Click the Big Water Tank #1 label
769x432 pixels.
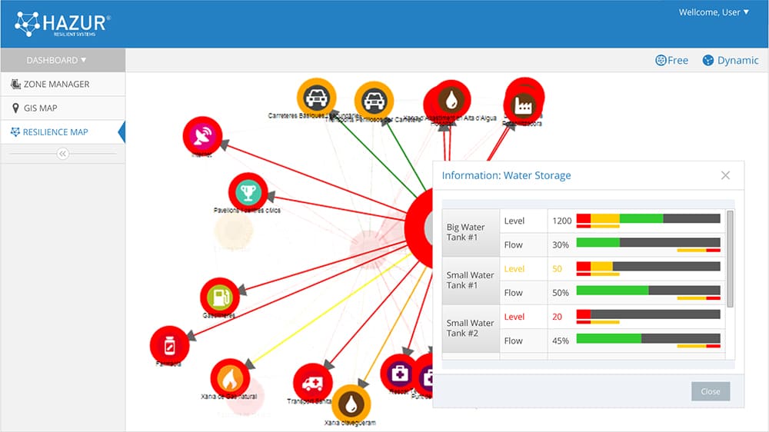coord(465,232)
